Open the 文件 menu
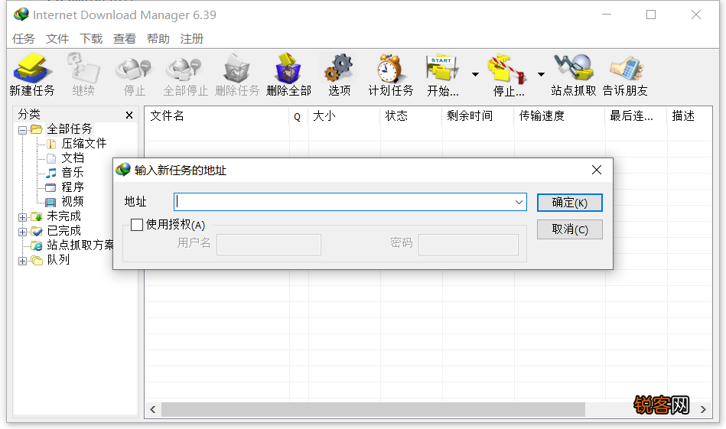Viewport: 726px width, 429px height. click(57, 39)
